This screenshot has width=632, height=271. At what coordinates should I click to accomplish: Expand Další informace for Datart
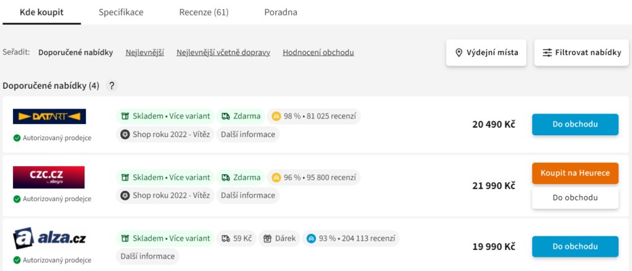(248, 135)
